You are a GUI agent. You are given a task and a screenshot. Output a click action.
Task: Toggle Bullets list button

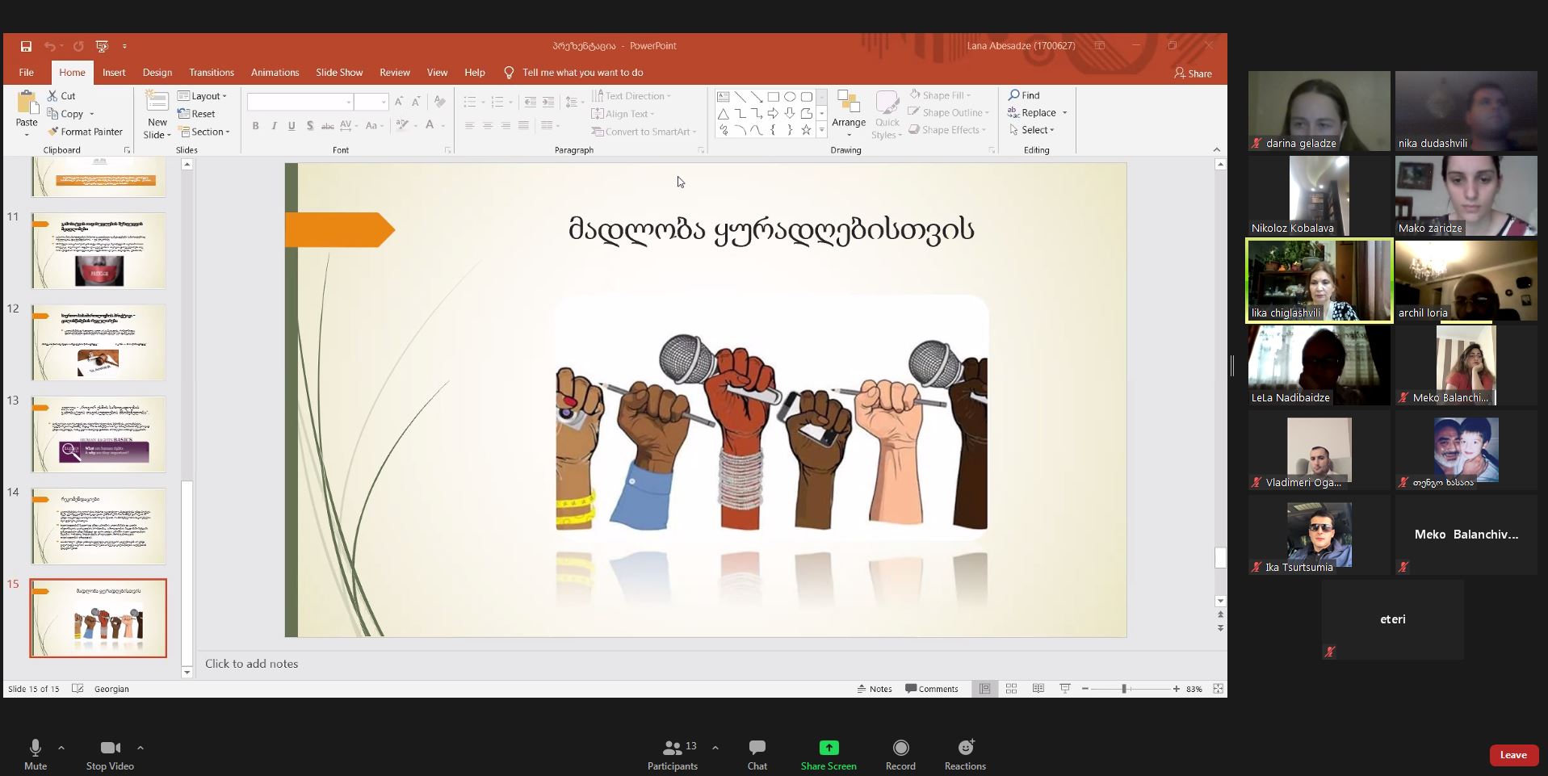(470, 102)
